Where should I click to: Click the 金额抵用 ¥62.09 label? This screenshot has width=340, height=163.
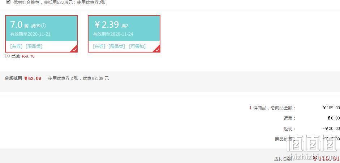(23, 78)
